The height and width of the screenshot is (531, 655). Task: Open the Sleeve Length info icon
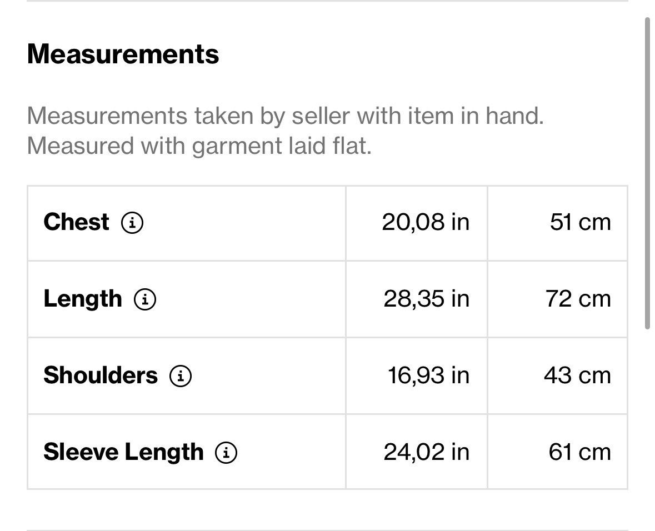226,453
